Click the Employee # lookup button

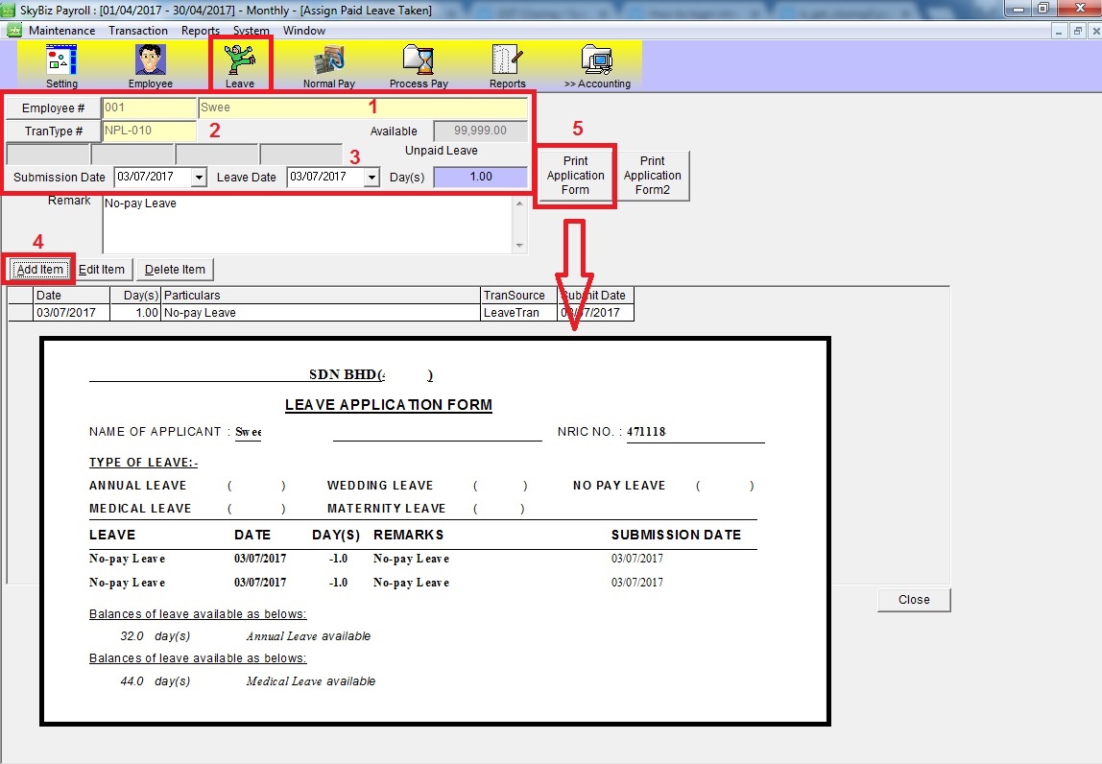point(53,108)
